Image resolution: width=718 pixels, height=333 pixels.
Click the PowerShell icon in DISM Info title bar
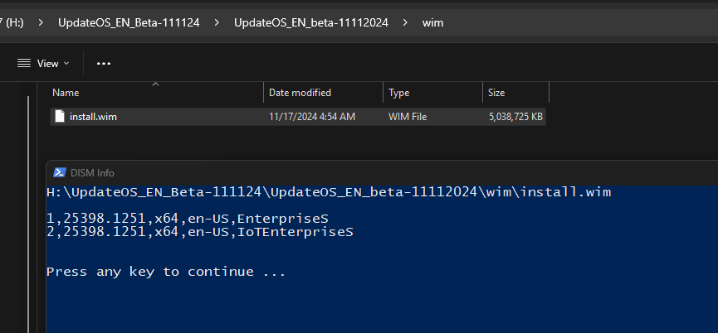tap(60, 172)
